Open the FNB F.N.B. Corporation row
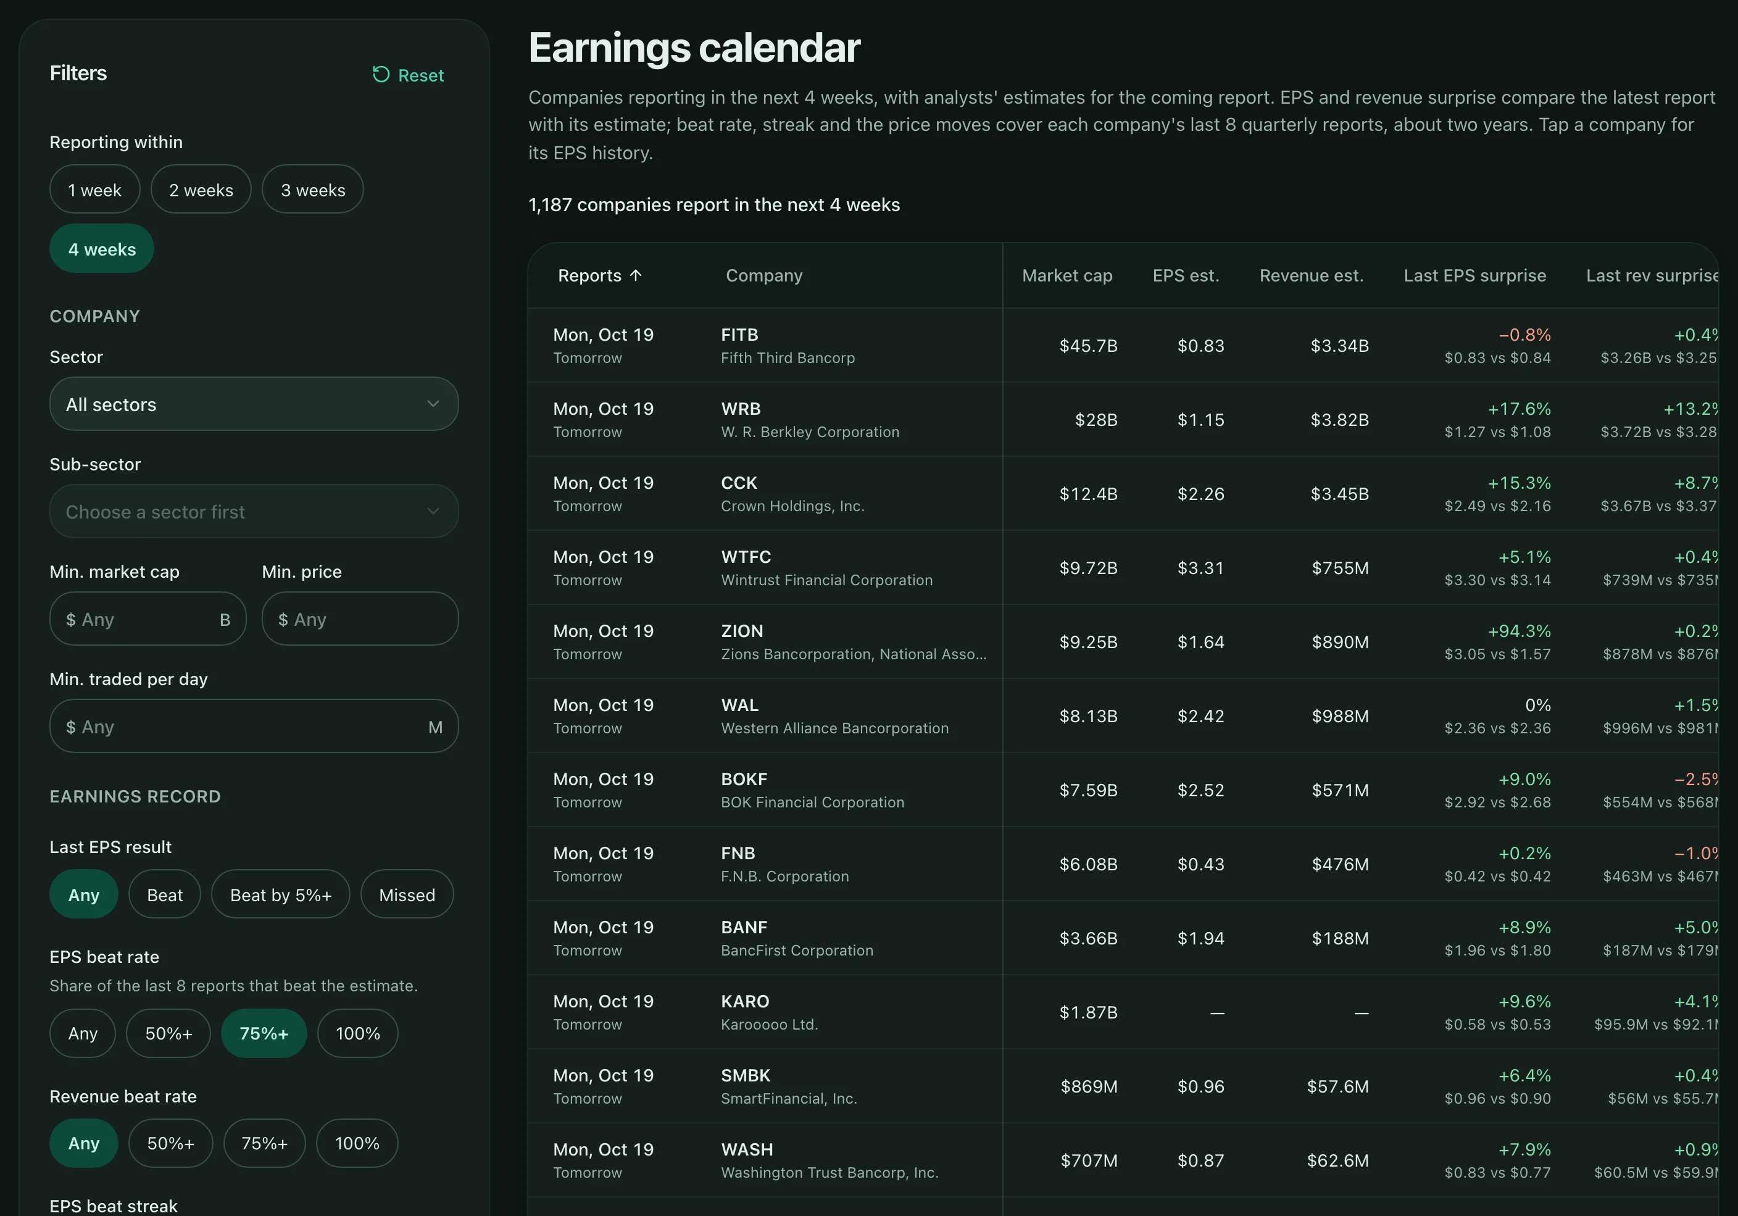The image size is (1738, 1216). tap(1123, 865)
